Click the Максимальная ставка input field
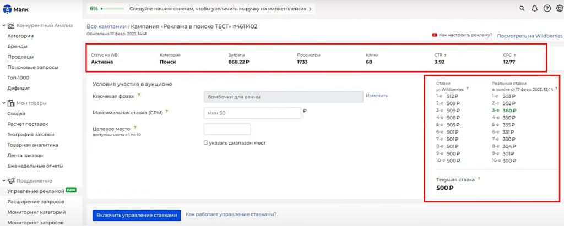This screenshot has width=564, height=226. coord(252,113)
